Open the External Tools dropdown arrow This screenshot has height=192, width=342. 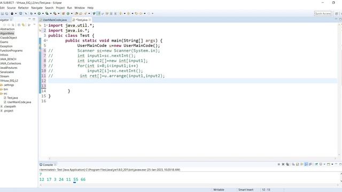(58, 13)
